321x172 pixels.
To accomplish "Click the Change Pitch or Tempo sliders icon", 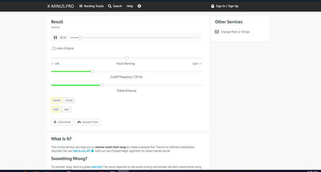I will click(x=217, y=32).
